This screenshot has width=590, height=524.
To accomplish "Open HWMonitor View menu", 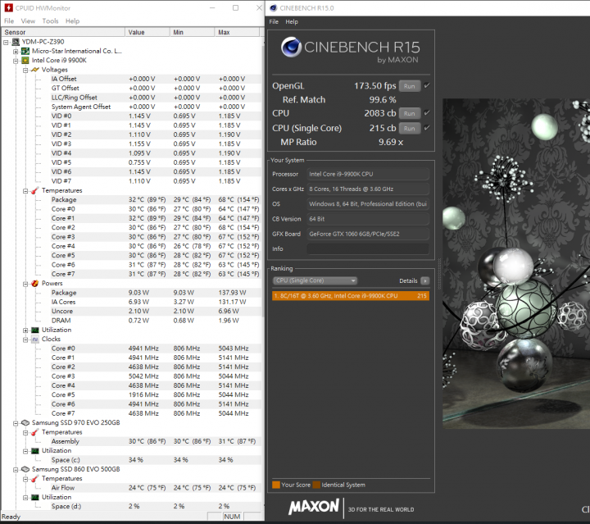I will 28,21.
